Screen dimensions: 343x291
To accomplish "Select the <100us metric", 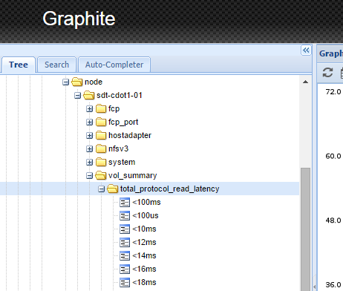I will coord(146,215).
